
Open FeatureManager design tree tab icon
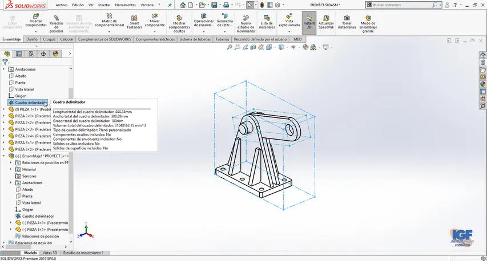[7, 54]
